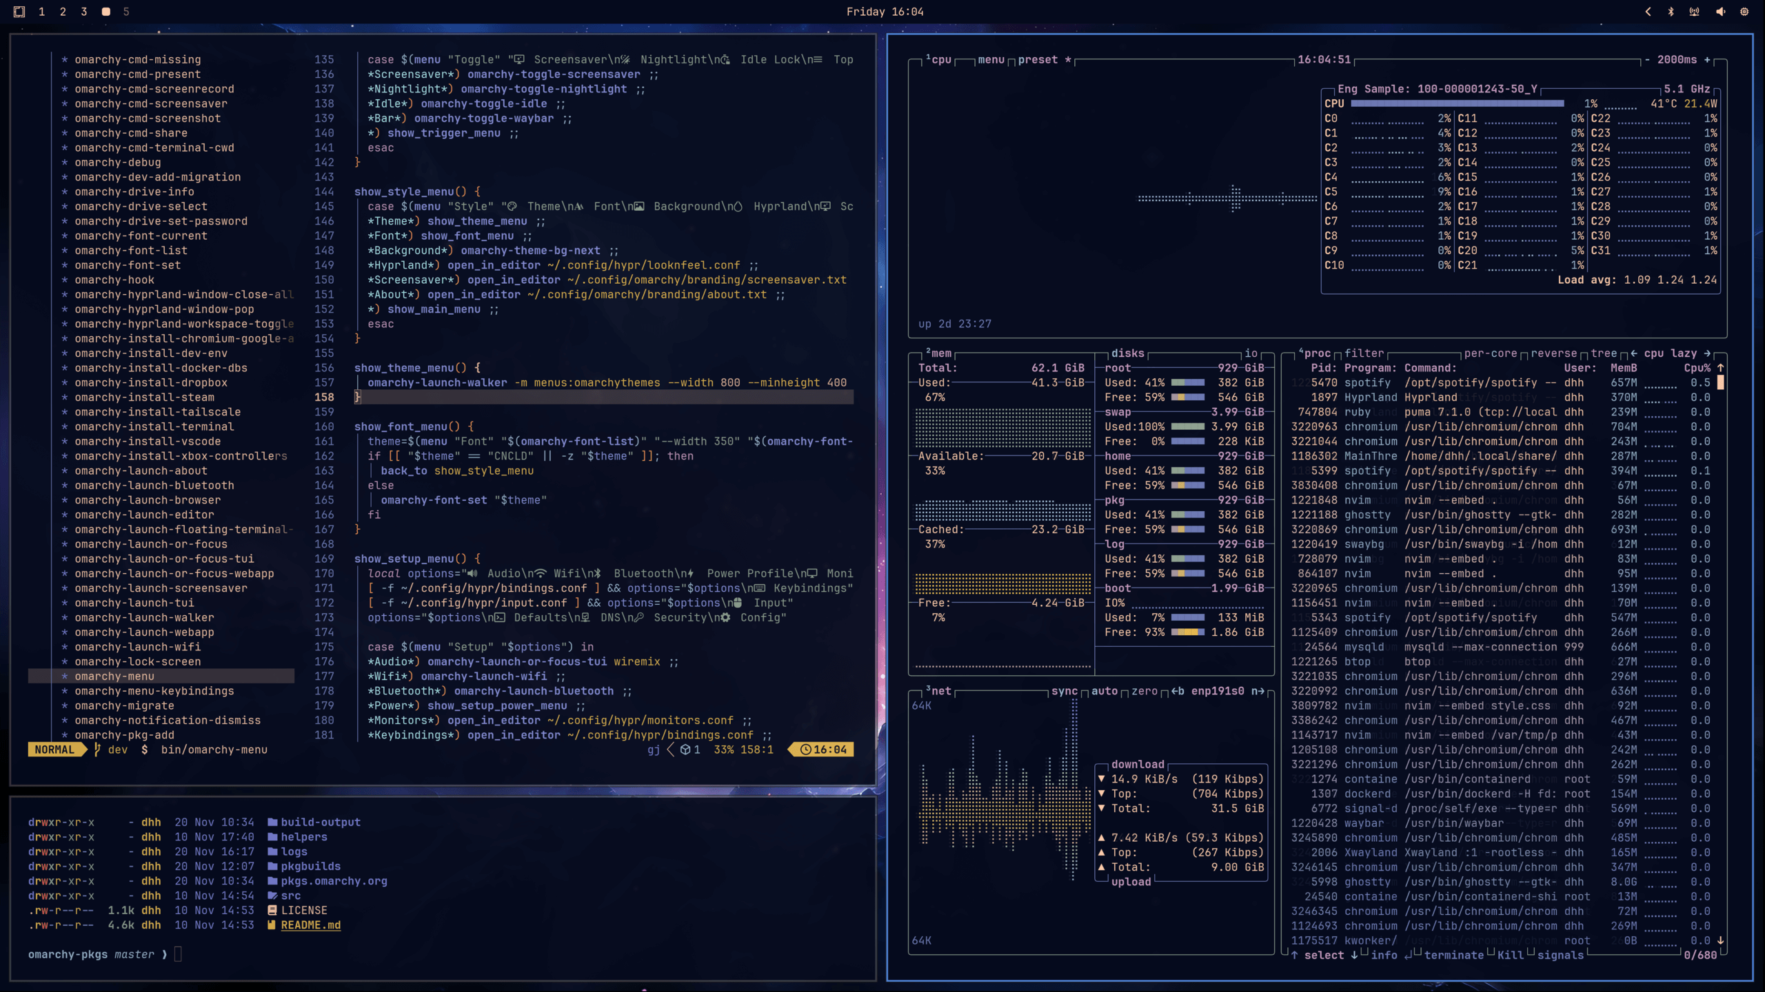Open the btop options menu

click(991, 60)
